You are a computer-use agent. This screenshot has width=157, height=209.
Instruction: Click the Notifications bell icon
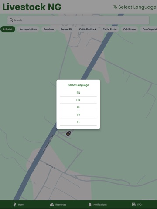pyautogui.click(x=90, y=205)
